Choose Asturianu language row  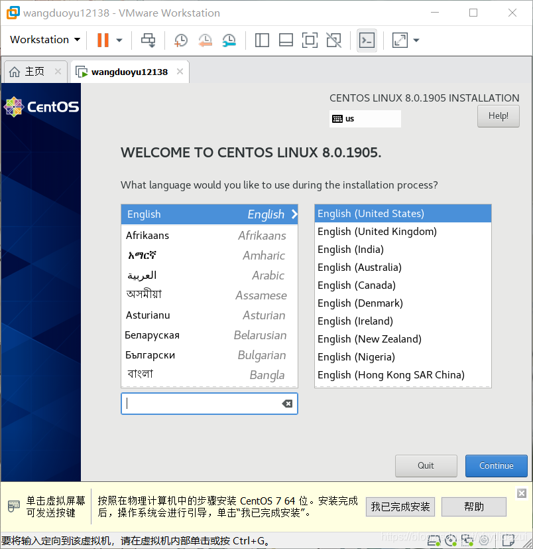pyautogui.click(x=209, y=315)
